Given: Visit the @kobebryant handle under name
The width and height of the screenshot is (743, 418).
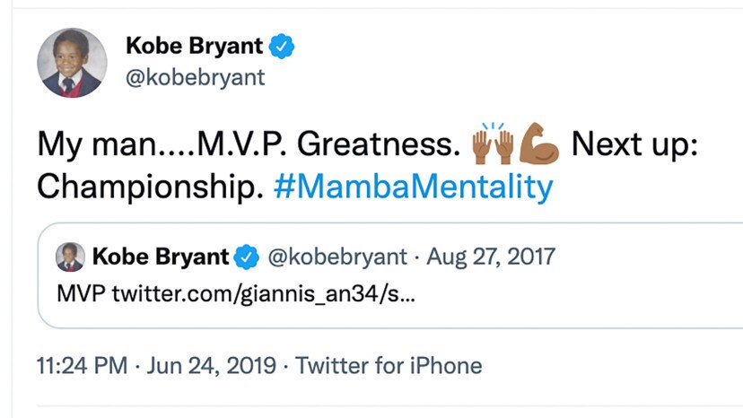Looking at the screenshot, I should coord(195,77).
